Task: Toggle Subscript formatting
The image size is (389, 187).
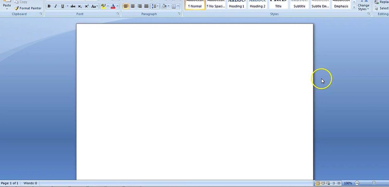Action: 80,6
